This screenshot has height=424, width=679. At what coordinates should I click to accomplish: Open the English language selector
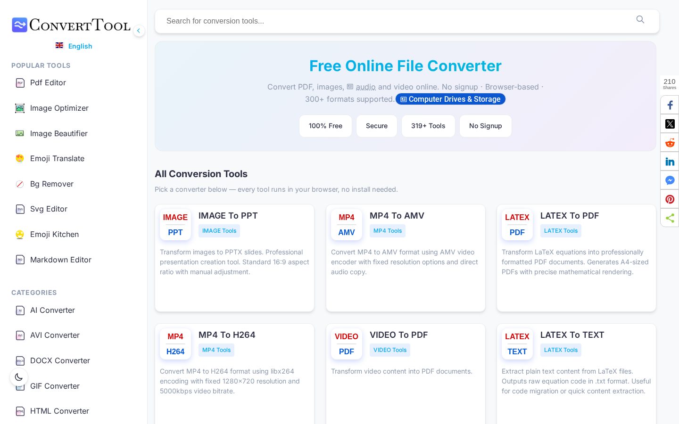click(x=74, y=46)
